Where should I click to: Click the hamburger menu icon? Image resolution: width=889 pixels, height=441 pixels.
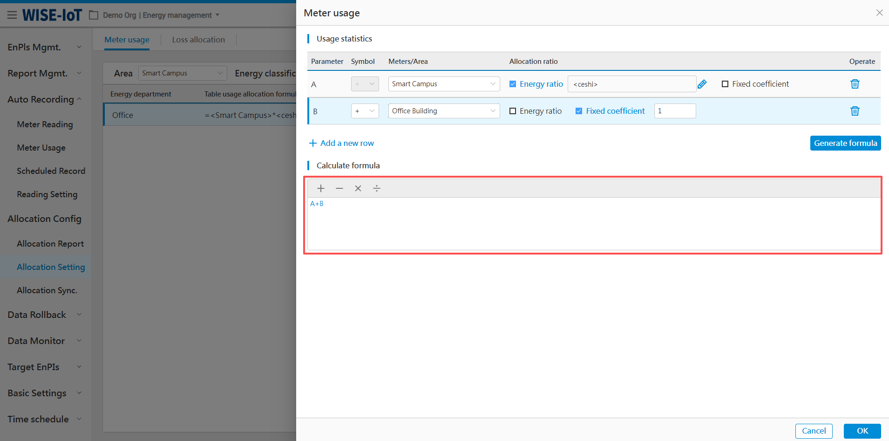(x=12, y=15)
